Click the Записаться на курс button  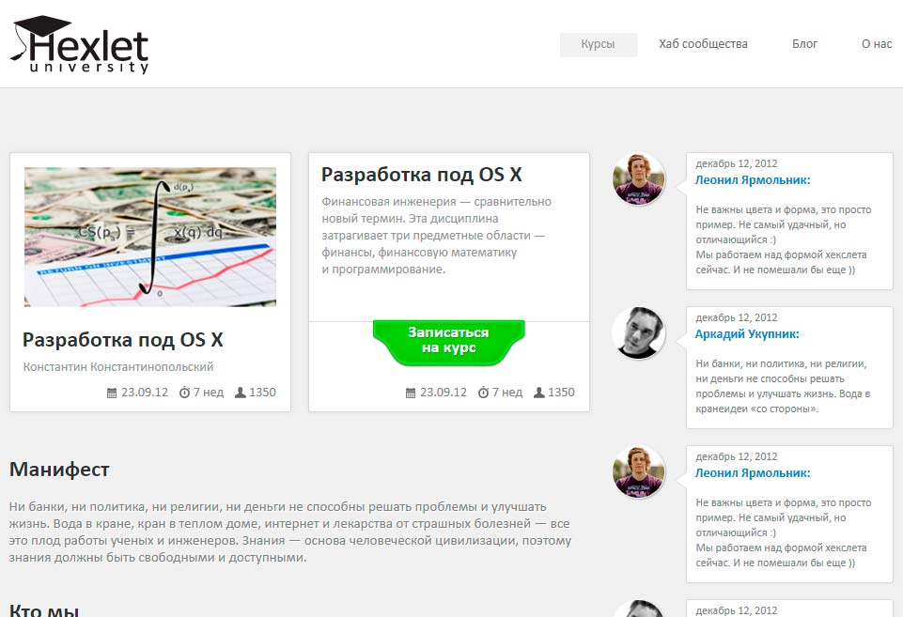[448, 343]
